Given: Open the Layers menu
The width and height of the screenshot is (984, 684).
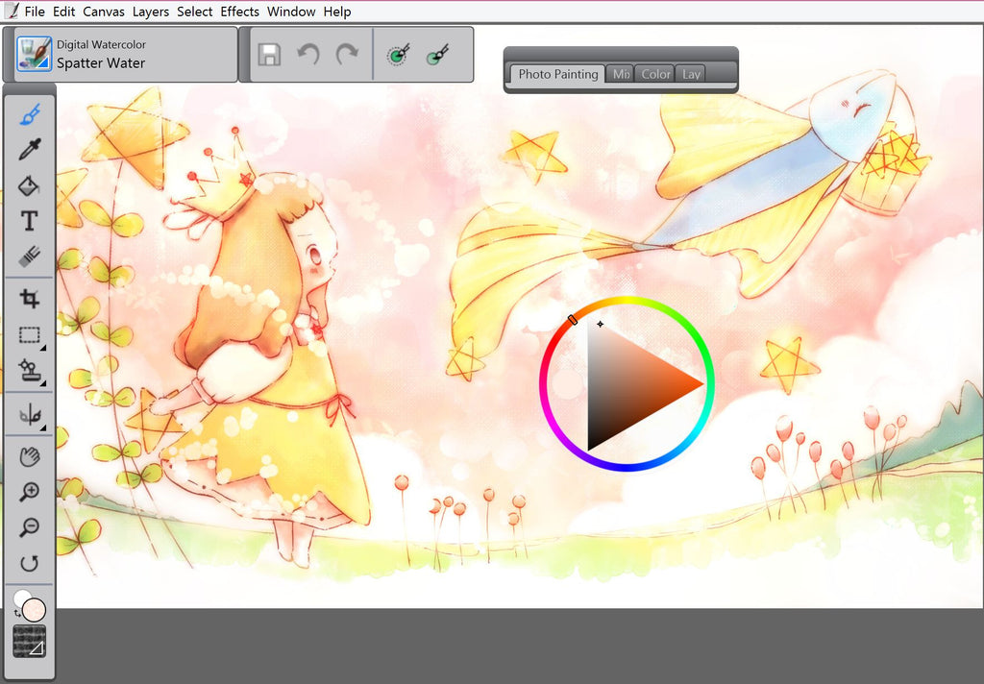Looking at the screenshot, I should [151, 12].
